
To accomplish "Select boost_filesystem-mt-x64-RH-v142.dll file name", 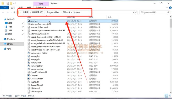I will click(x=47, y=40).
